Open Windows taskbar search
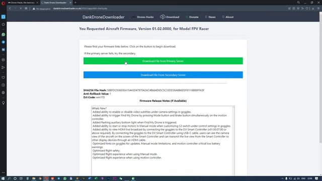This screenshot has width=322, height=181. coord(9,178)
